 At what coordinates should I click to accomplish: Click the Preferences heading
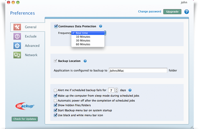coord(22,13)
